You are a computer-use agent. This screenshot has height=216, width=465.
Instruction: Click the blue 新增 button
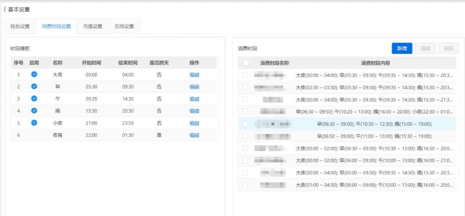402,49
